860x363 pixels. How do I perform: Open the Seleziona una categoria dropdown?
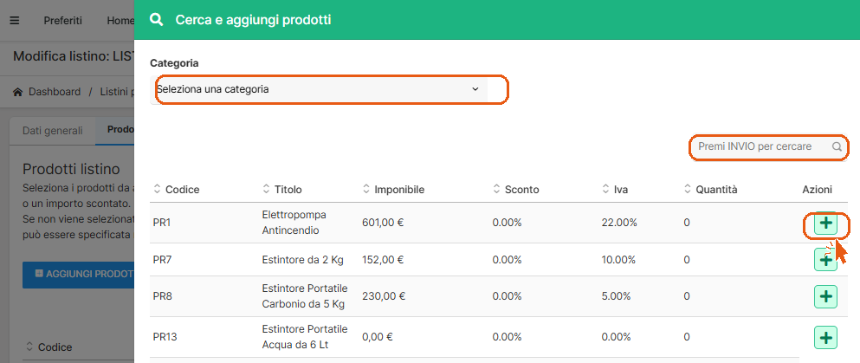319,89
